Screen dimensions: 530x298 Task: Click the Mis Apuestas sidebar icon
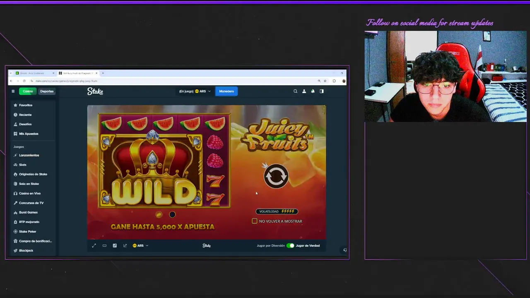pos(15,134)
